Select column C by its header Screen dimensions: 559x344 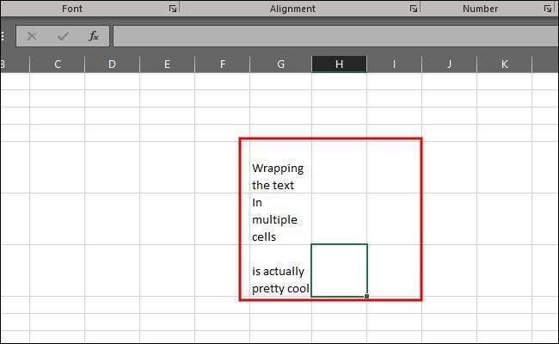pyautogui.click(x=57, y=64)
